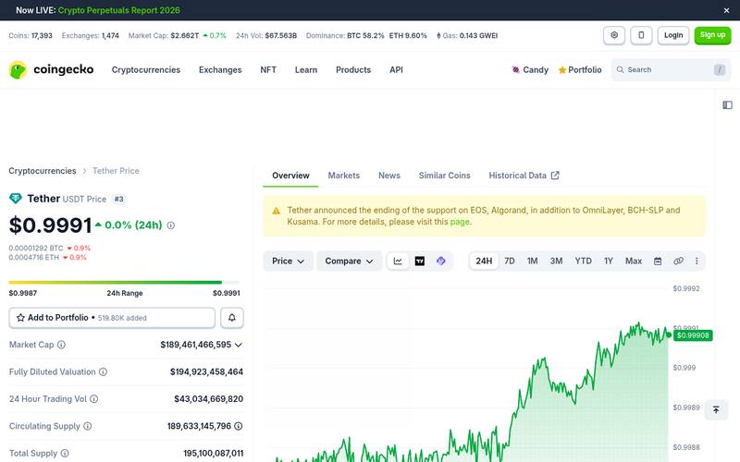The image size is (740, 462).
Task: Select the TradingView chart icon
Action: [x=420, y=261]
